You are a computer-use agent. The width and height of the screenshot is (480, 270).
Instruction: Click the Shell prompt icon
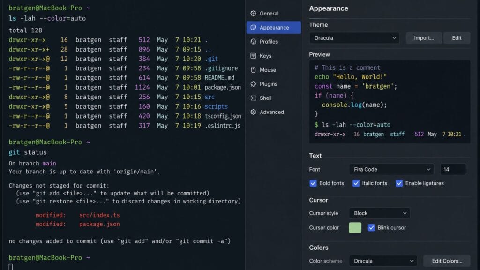[x=253, y=98]
